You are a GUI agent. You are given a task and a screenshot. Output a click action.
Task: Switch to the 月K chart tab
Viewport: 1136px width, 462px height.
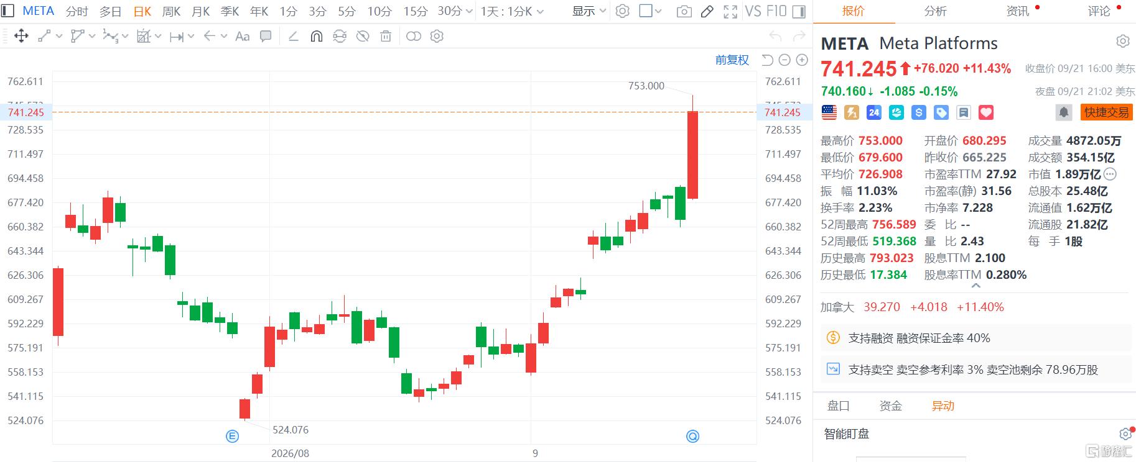click(200, 11)
